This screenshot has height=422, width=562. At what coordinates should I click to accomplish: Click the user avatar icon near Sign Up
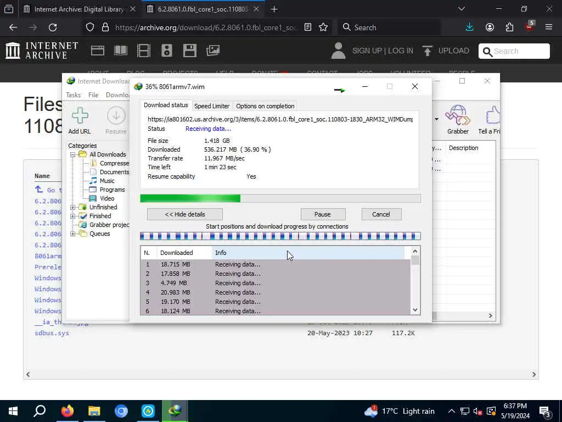(338, 51)
